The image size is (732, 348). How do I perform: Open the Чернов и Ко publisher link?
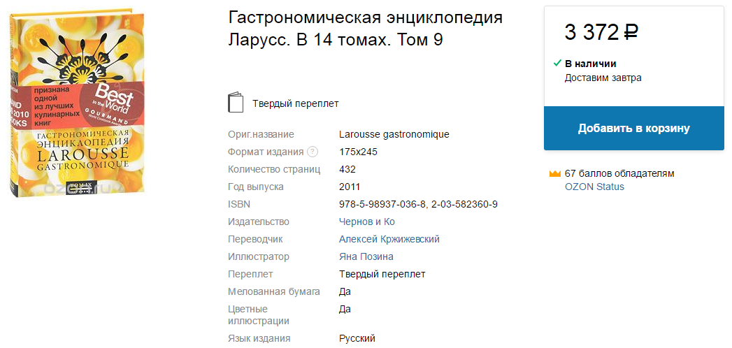(366, 222)
